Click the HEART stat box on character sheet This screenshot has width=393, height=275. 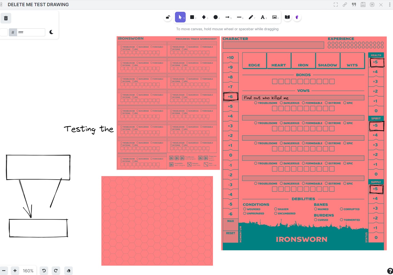[279, 61]
